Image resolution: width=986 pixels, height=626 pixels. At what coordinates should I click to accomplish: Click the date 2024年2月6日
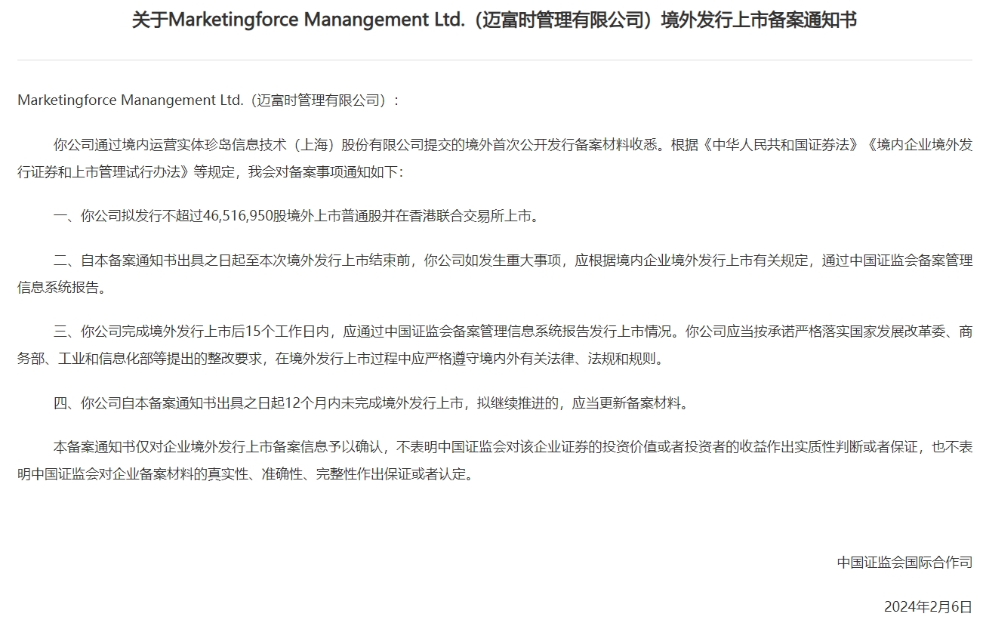(929, 604)
